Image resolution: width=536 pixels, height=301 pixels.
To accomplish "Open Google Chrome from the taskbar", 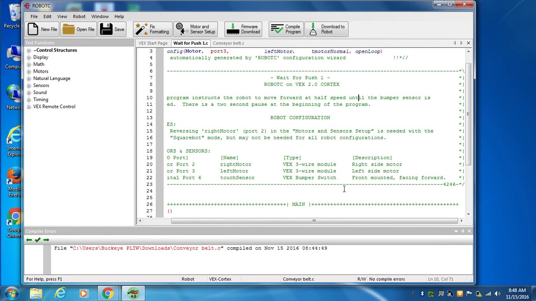I will (x=108, y=294).
